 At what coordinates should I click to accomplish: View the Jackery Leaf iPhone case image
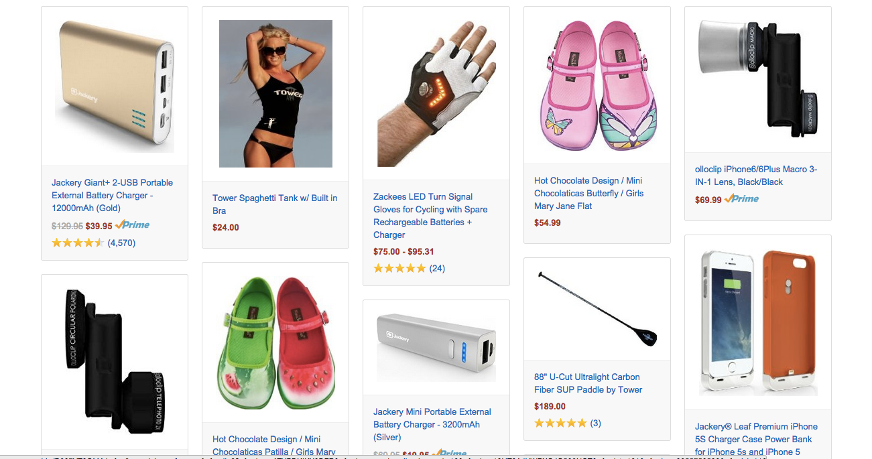[758, 322]
